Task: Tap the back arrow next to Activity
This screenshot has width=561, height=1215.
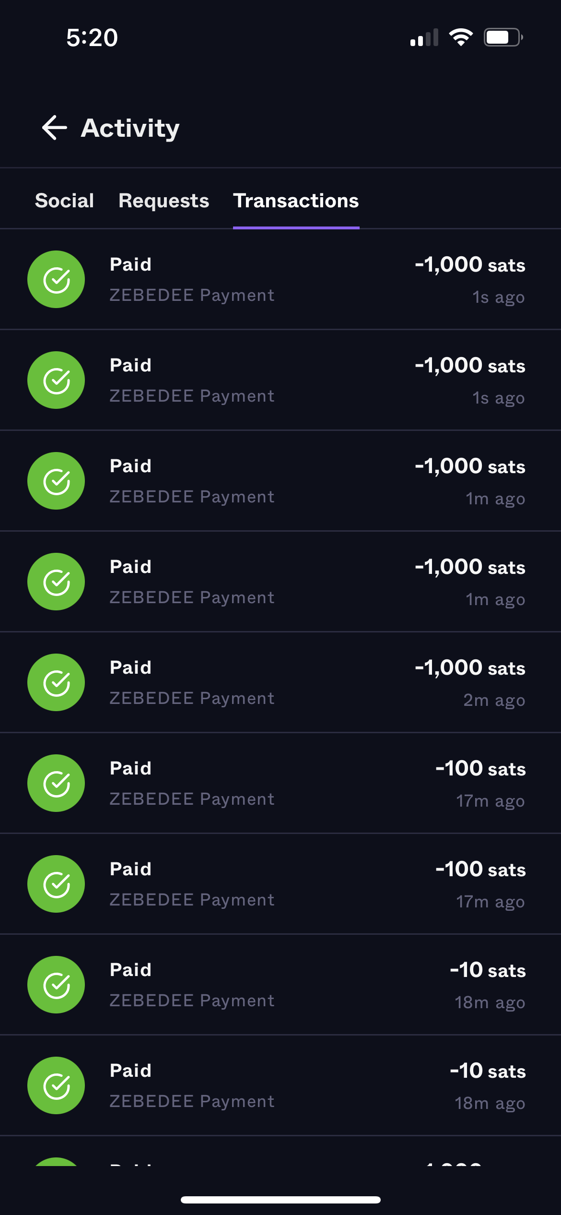Action: [x=54, y=128]
